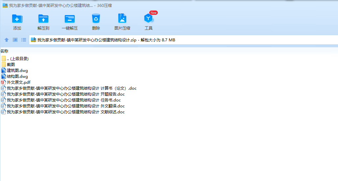Click the 360压缩 app icon in title bar
This screenshot has height=181, width=338.
(x=5, y=5)
